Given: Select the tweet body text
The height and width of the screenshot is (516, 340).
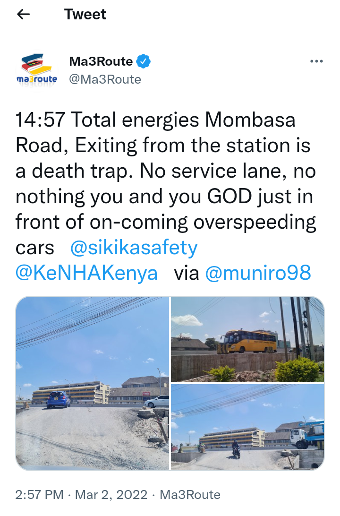Looking at the screenshot, I should click(x=166, y=196).
